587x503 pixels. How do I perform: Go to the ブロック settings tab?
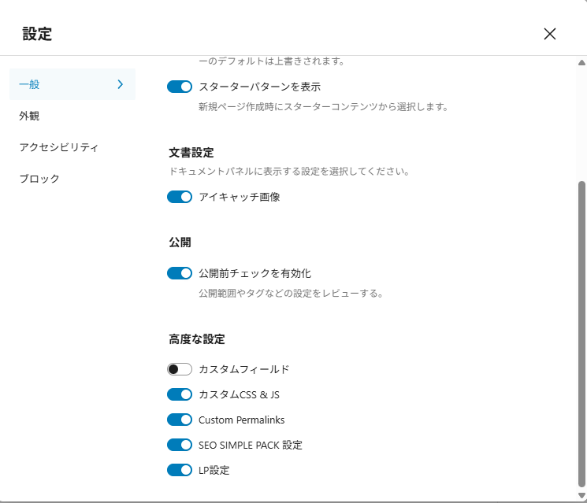(39, 179)
